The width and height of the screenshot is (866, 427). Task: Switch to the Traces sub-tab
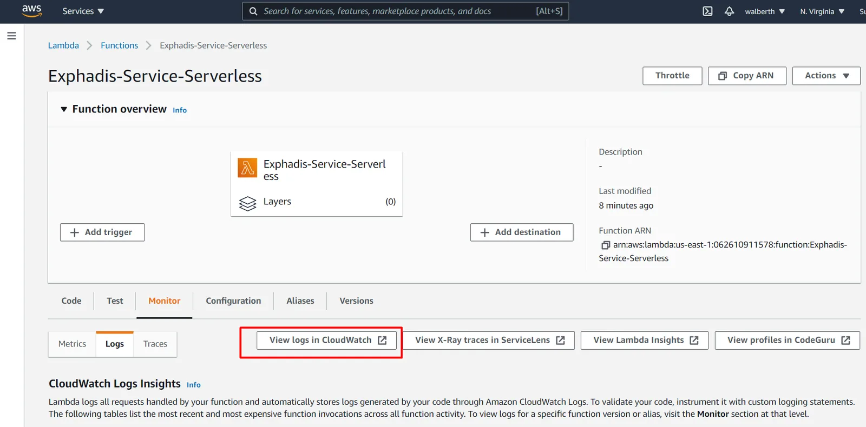tap(155, 344)
